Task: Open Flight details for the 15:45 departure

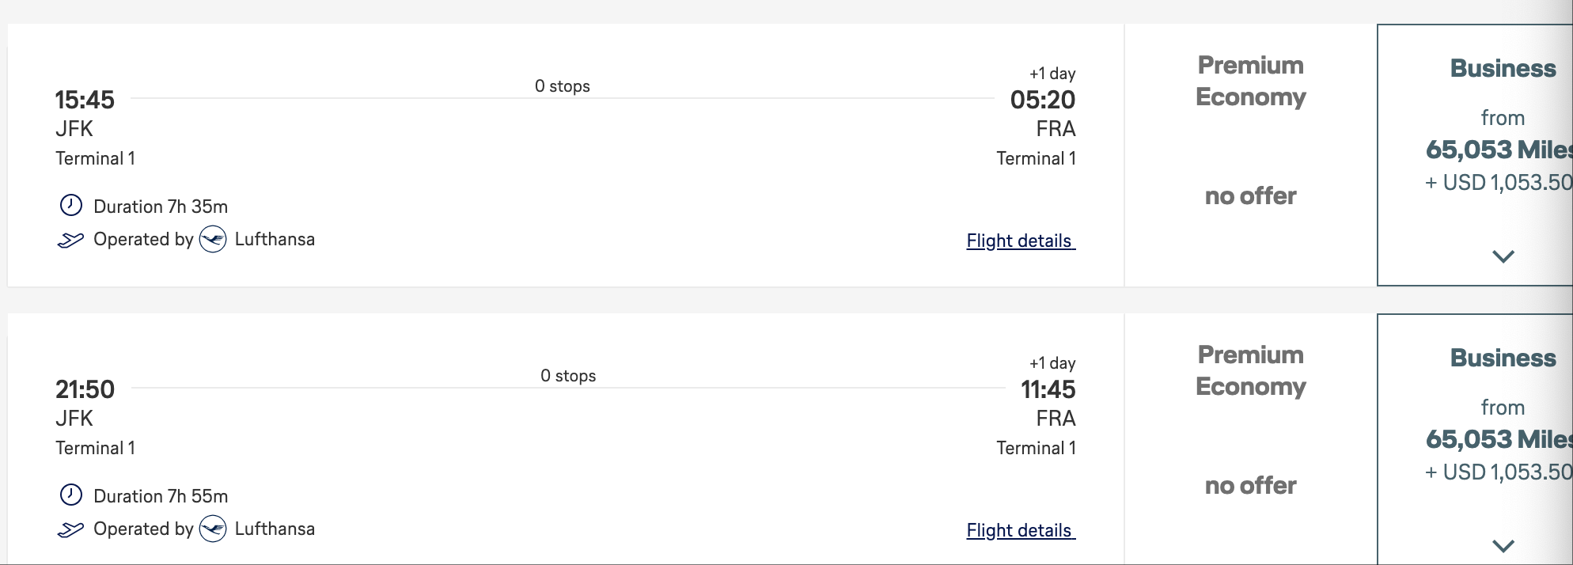Action: tap(1020, 241)
